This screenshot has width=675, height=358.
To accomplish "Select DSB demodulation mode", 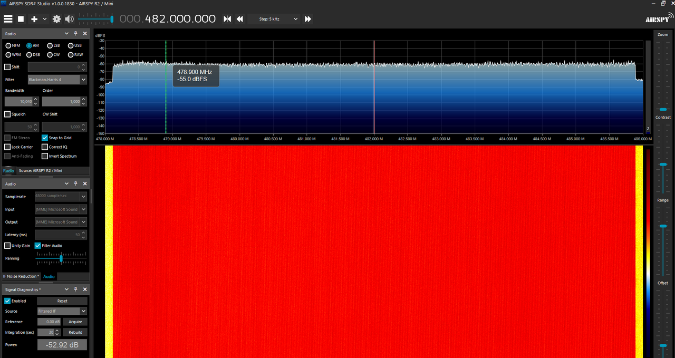I will pyautogui.click(x=33, y=54).
